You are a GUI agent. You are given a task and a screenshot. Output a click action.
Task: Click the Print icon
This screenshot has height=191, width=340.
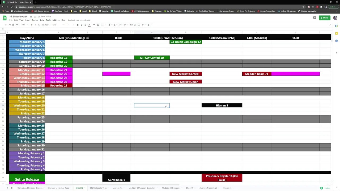click(13, 25)
